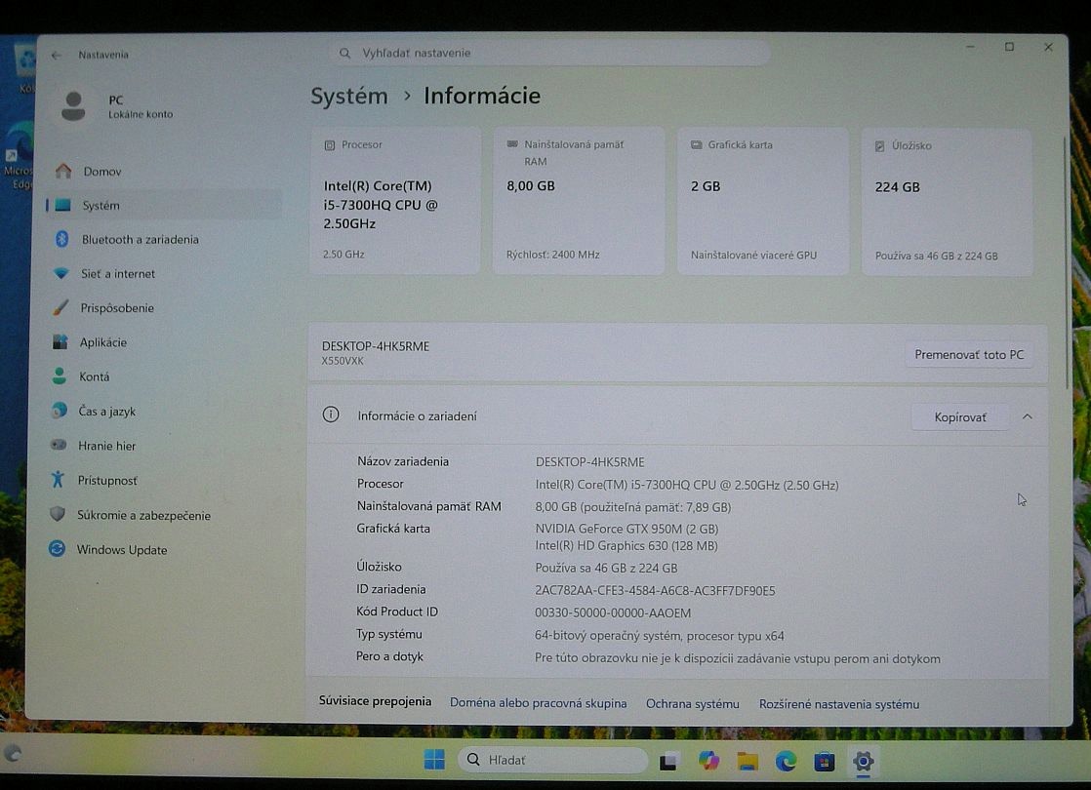The height and width of the screenshot is (790, 1091).
Task: Open Bluetooth a zariadenia icon
Action: pos(61,239)
